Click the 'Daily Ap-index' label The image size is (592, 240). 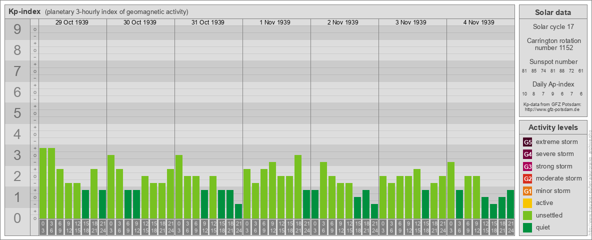(553, 84)
